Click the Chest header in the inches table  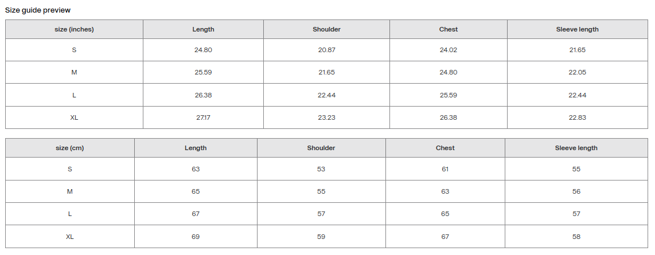[449, 29]
